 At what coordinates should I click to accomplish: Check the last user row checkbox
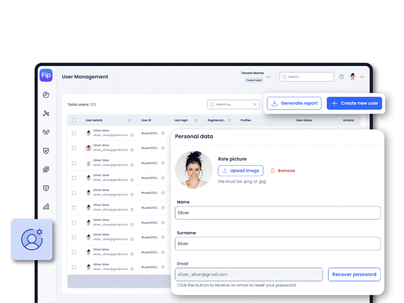click(74, 267)
